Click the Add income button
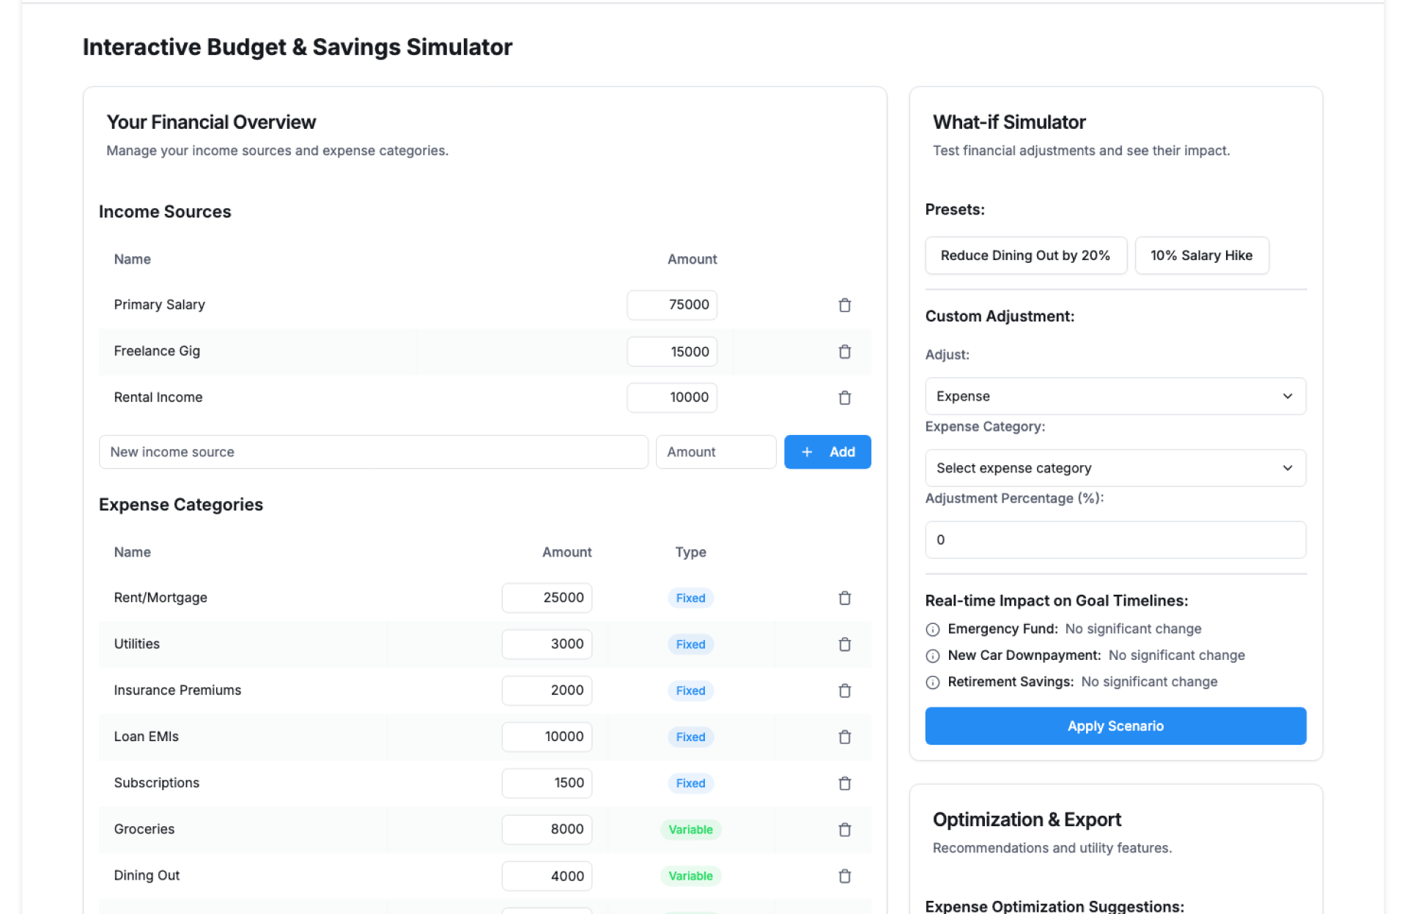The image size is (1407, 914). (x=827, y=452)
